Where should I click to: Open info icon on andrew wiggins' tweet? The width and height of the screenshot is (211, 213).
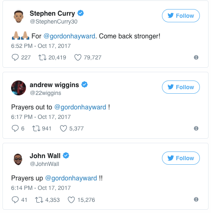point(196,128)
